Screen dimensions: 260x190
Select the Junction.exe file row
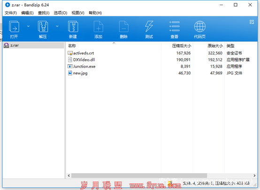tap(161, 66)
